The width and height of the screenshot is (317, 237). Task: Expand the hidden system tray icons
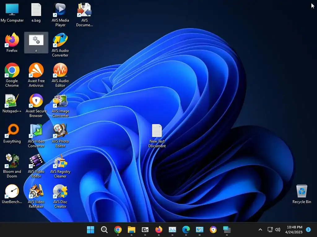point(260,230)
